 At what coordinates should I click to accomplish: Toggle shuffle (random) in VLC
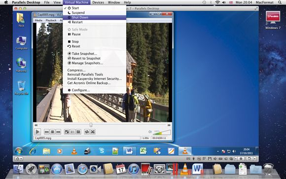click(x=93, y=132)
